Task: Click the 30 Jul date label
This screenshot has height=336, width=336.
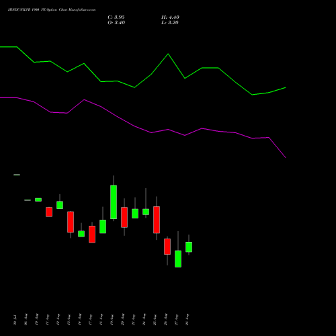Action: (15, 320)
